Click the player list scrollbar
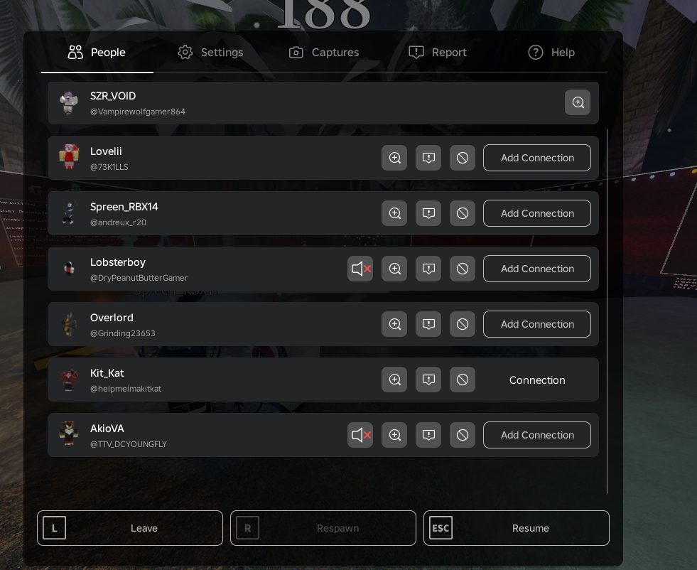This screenshot has height=570, width=697. pyautogui.click(x=607, y=311)
